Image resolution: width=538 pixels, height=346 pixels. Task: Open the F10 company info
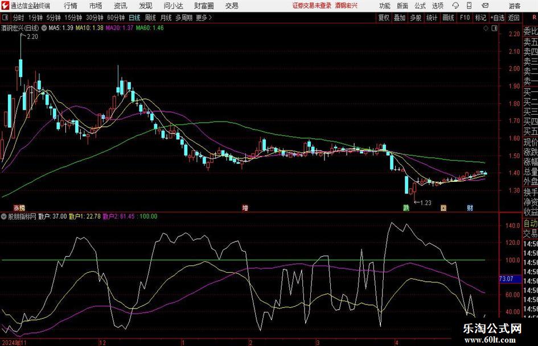tap(465, 18)
